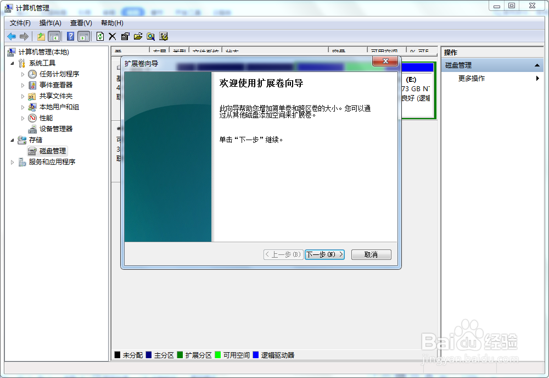Open the 文件(F) menu
The height and width of the screenshot is (378, 549).
point(20,23)
